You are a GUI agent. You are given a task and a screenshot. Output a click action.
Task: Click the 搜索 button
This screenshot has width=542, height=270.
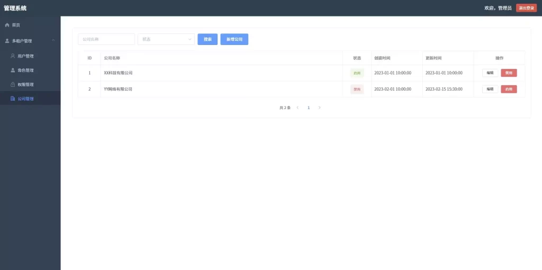(207, 39)
